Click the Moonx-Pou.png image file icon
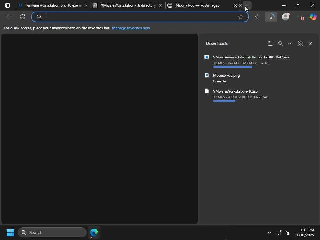The height and width of the screenshot is (240, 320). pos(207,75)
